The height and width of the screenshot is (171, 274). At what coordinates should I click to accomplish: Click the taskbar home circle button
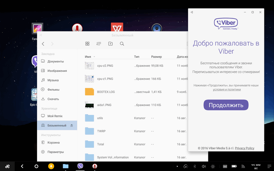tap(36, 166)
